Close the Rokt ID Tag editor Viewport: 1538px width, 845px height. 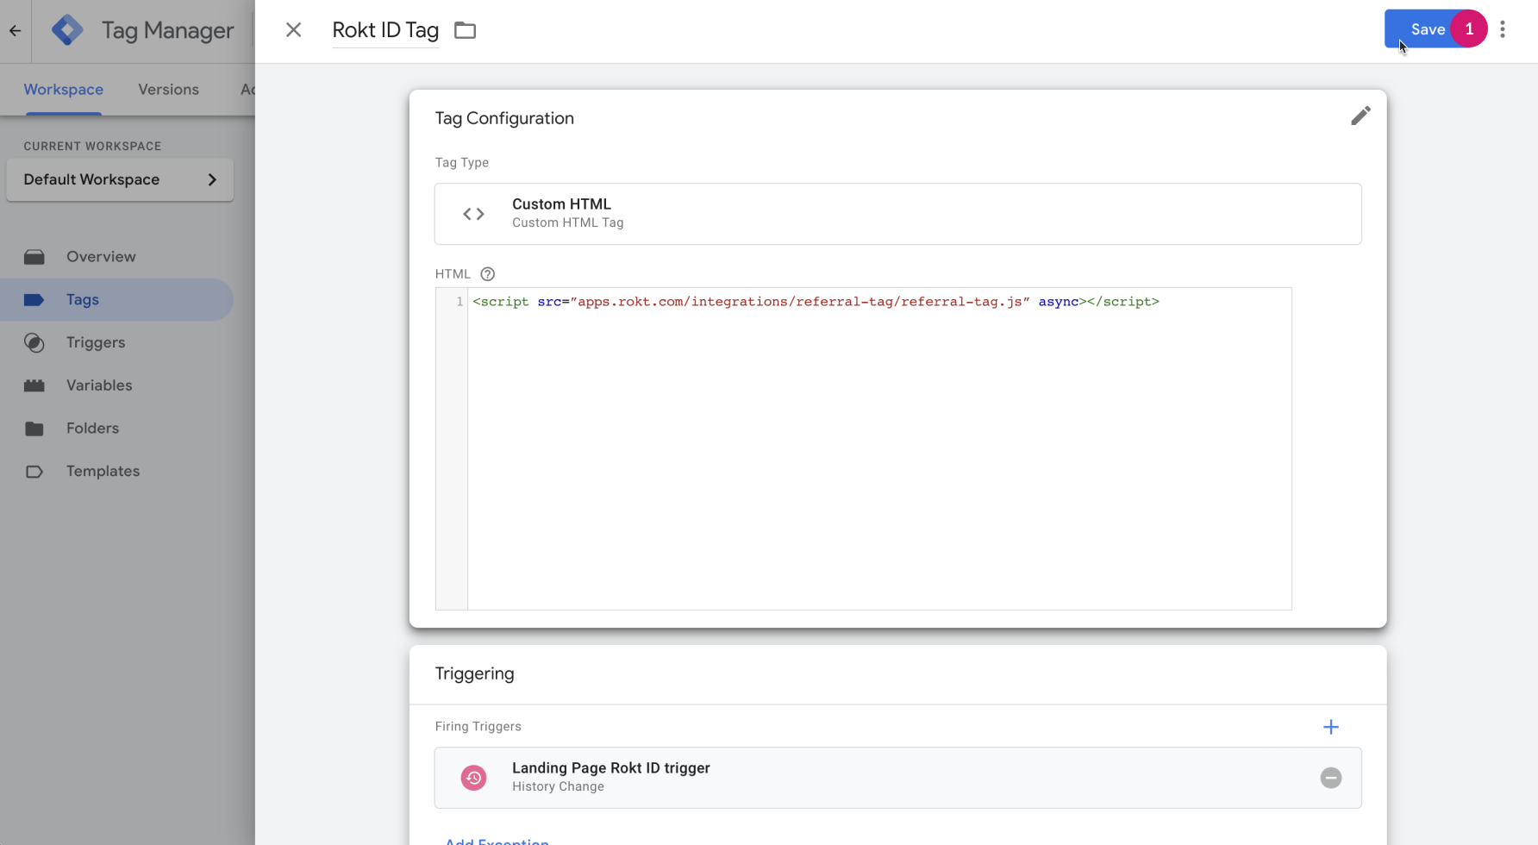pyautogui.click(x=293, y=30)
